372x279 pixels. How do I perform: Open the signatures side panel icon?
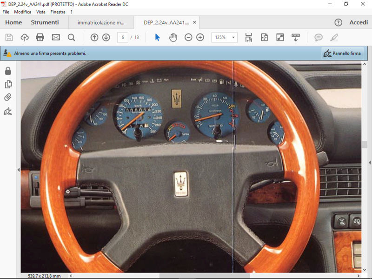click(x=8, y=111)
